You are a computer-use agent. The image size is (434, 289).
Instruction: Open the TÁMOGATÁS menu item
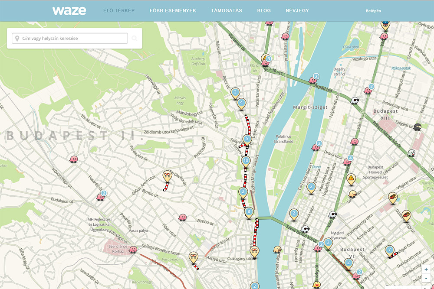tap(227, 11)
